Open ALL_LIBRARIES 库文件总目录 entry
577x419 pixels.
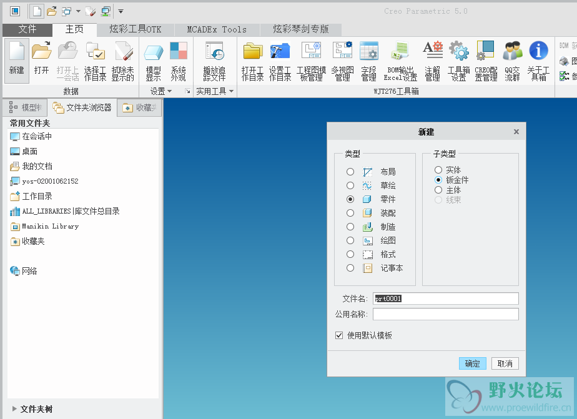point(65,211)
